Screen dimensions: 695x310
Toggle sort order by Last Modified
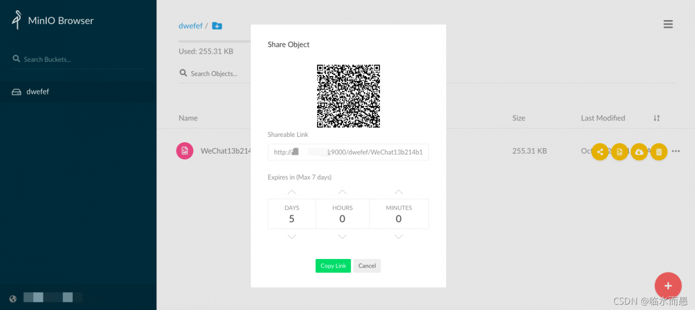(656, 118)
